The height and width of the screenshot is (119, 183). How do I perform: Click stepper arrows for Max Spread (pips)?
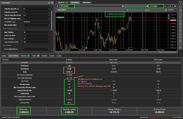49,25
